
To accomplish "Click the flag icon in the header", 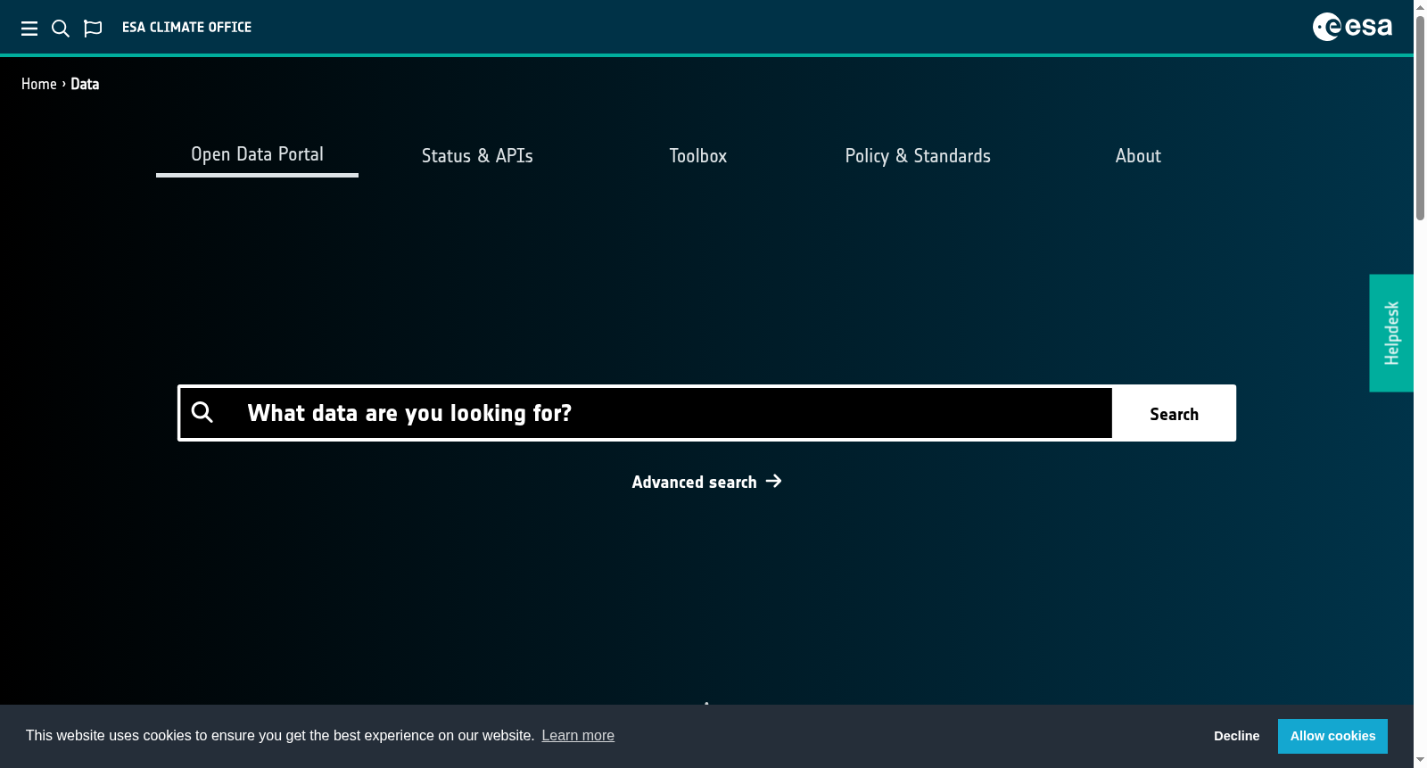I will [x=93, y=29].
